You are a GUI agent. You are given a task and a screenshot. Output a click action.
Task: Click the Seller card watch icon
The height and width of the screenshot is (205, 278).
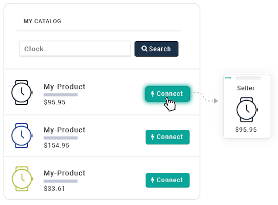tap(246, 109)
